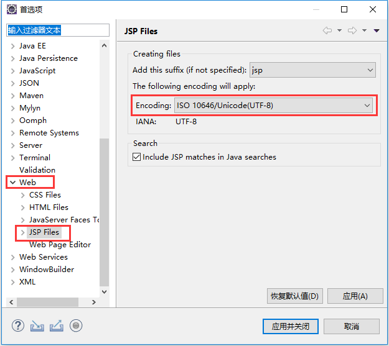This screenshot has width=389, height=346.
Task: Select Web Page Editor in tree
Action: 60,245
